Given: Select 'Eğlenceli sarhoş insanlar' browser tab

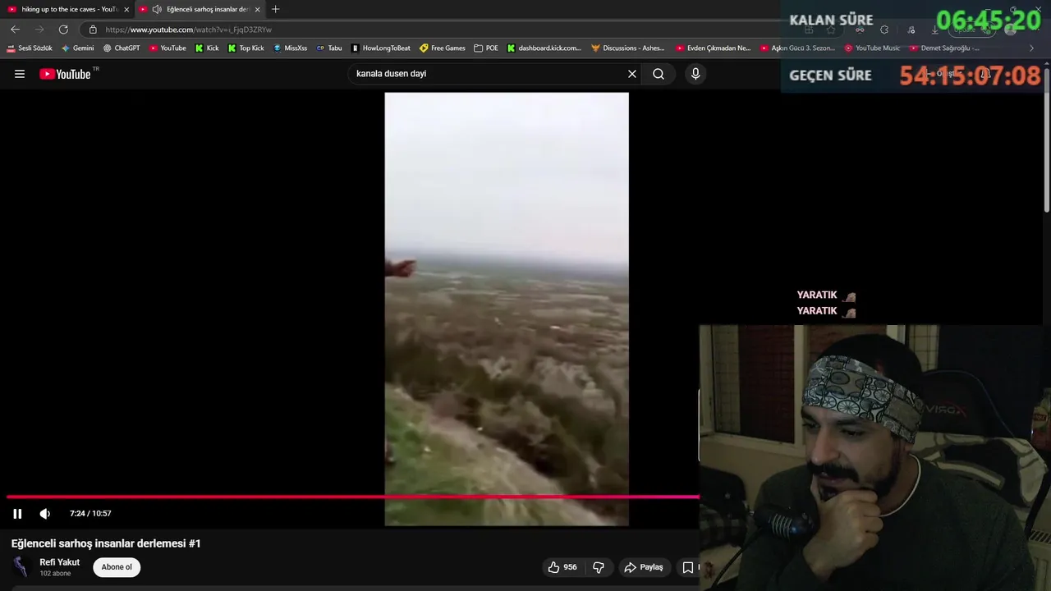Looking at the screenshot, I should [x=208, y=9].
